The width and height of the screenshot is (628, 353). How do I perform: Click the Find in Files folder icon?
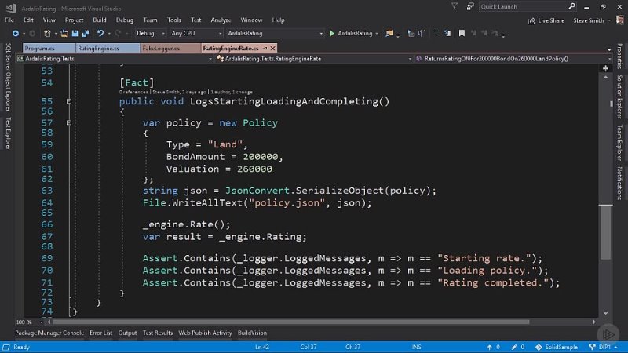(389, 34)
